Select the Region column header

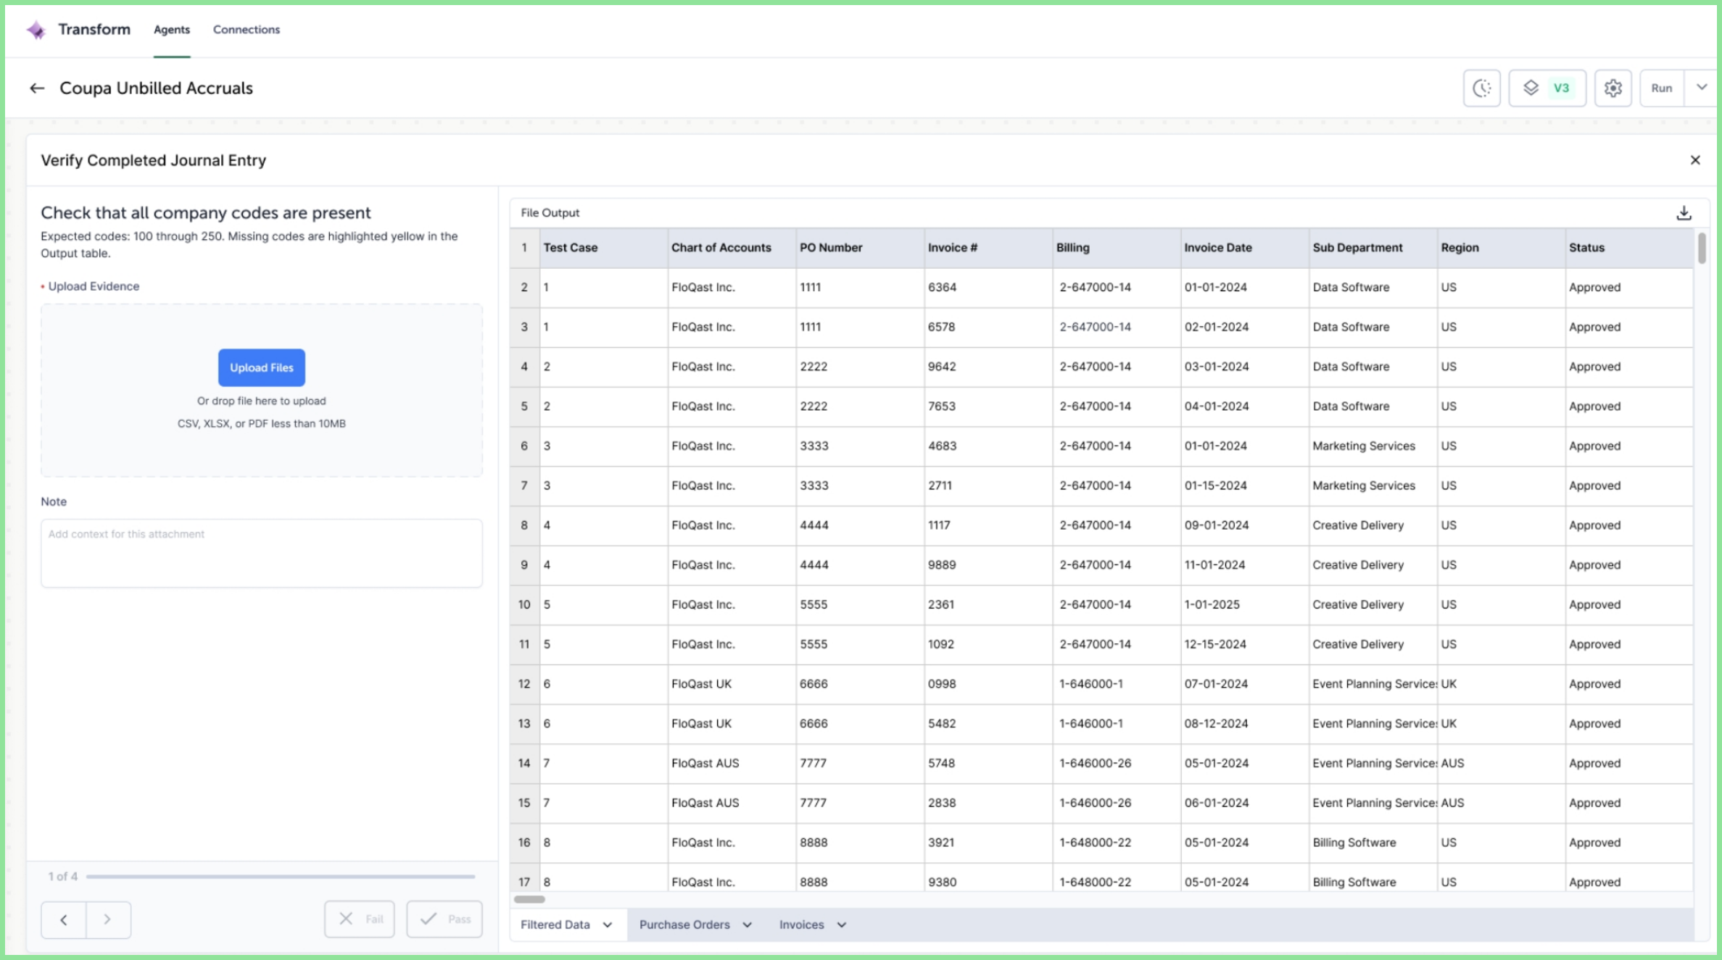click(1502, 248)
